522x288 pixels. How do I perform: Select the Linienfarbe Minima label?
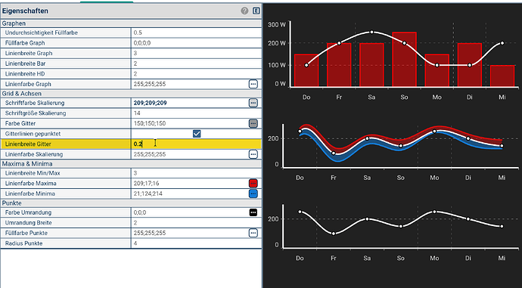pyautogui.click(x=30, y=194)
